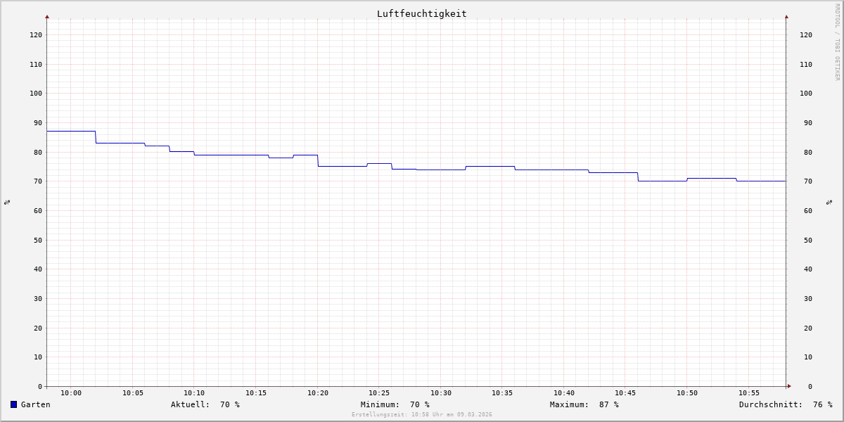844x422 pixels.
Task: Click the blue Garten legend color swatch
Action: pos(13,404)
